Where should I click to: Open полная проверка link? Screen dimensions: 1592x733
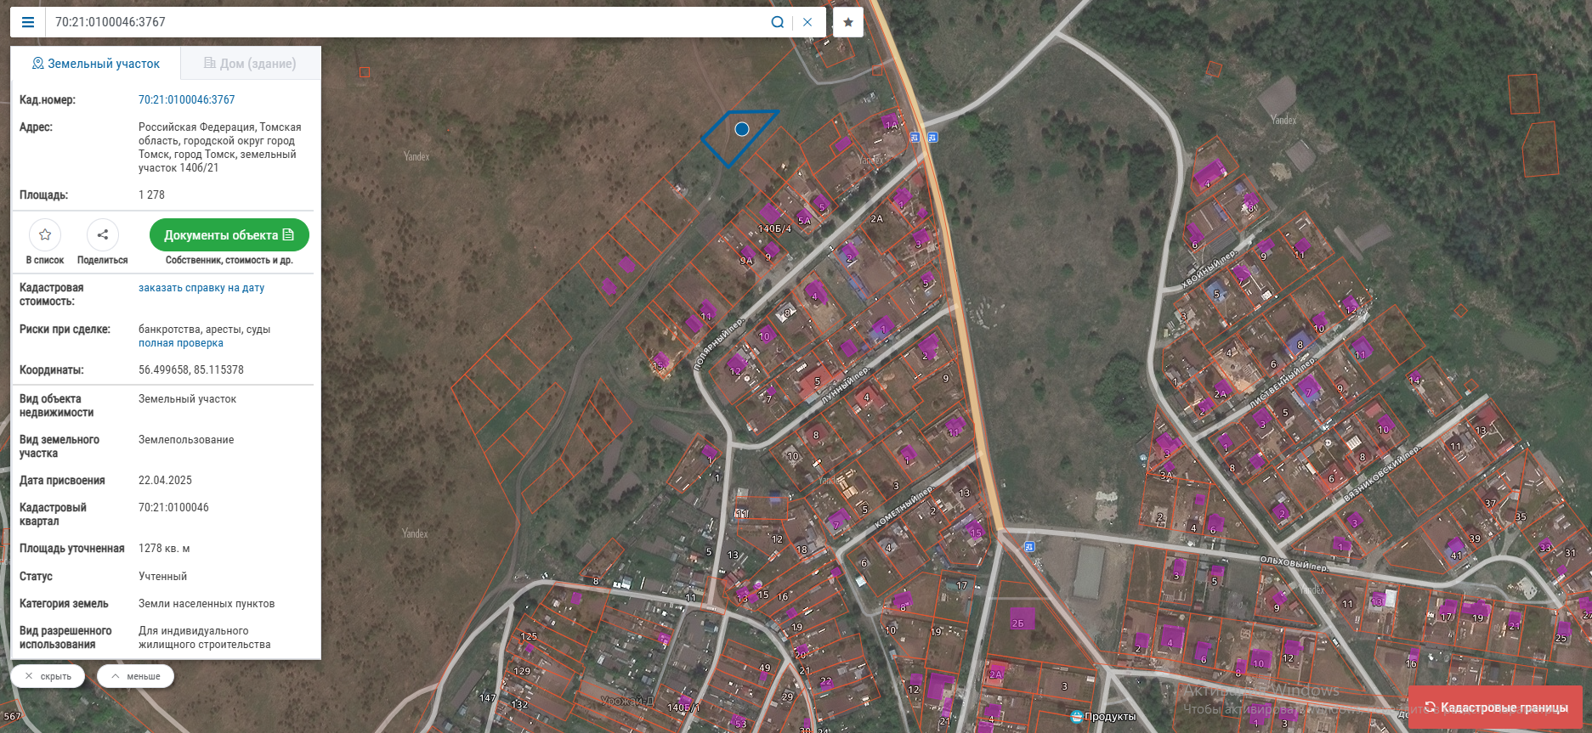180,343
